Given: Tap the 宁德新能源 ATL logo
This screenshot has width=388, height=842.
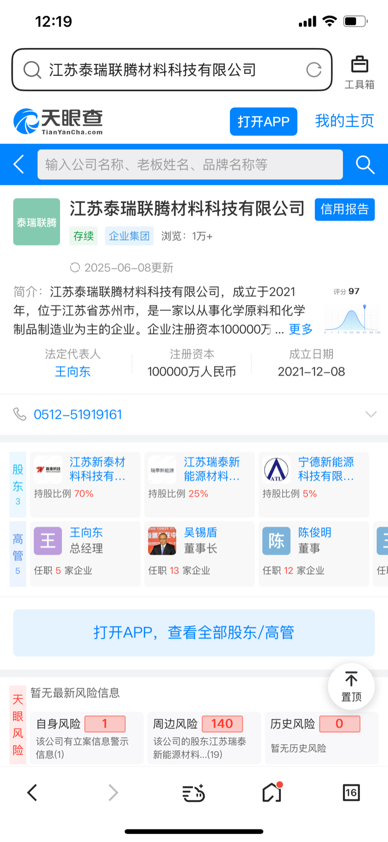Looking at the screenshot, I should [276, 469].
